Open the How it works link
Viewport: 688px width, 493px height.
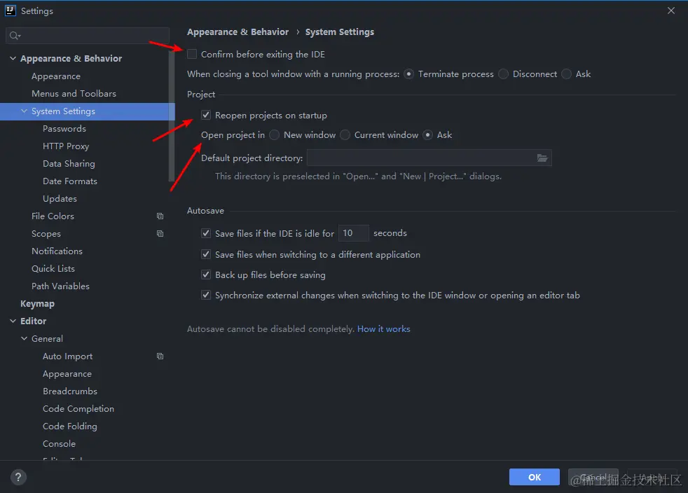(383, 329)
